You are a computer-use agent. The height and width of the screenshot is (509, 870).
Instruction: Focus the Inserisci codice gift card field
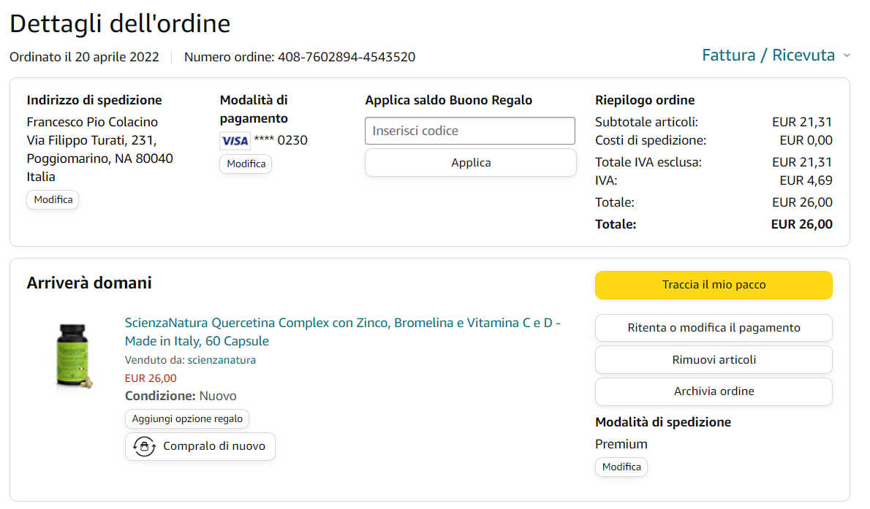(470, 131)
